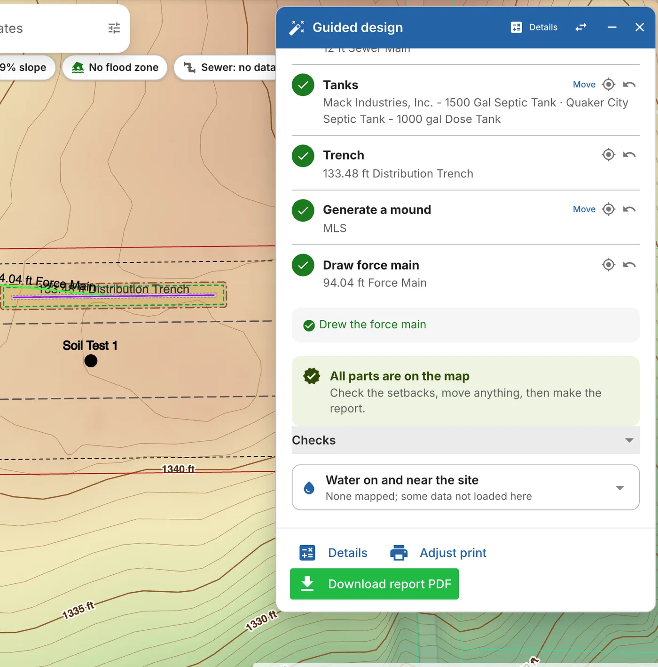
Task: Expand Water on and near the site
Action: [x=465, y=487]
